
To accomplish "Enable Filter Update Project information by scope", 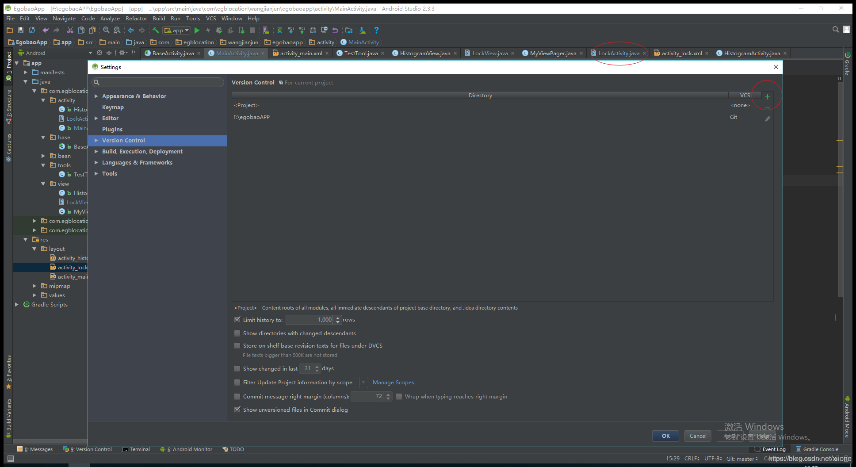I will tap(237, 382).
